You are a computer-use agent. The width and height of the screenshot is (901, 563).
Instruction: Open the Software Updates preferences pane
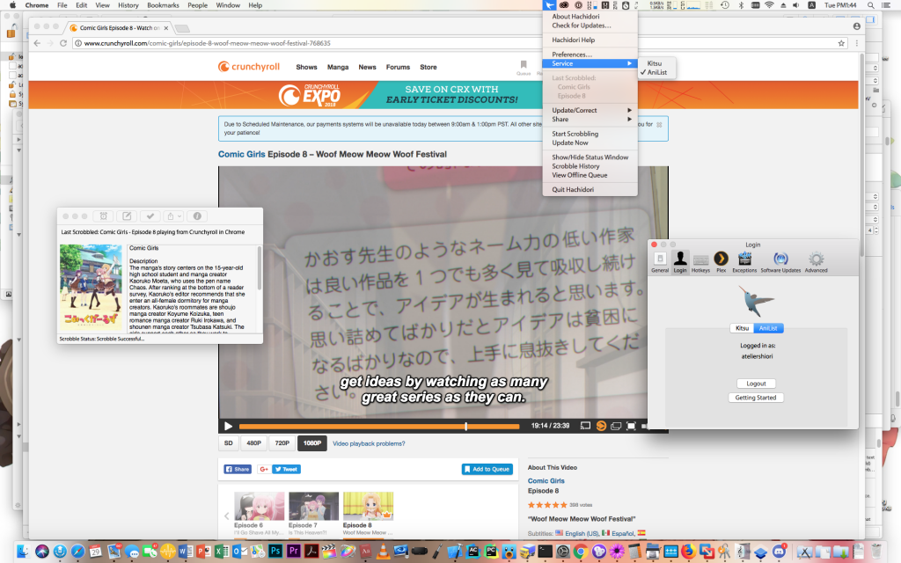[780, 262]
